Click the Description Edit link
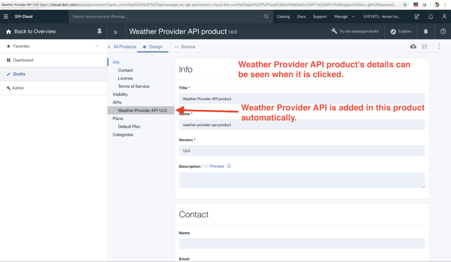The width and height of the screenshot is (451, 262). click(x=205, y=167)
